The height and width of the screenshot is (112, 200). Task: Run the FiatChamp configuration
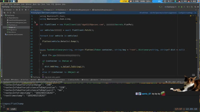pyautogui.click(x=179, y=7)
